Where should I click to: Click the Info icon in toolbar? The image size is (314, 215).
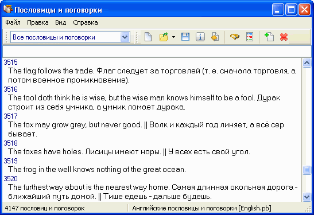click(200, 37)
